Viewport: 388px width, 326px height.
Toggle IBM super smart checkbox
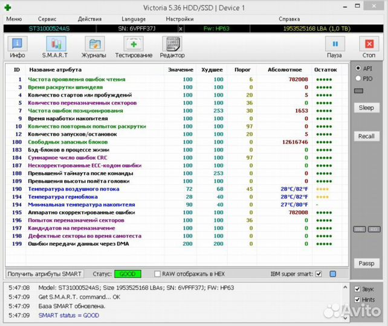point(318,274)
